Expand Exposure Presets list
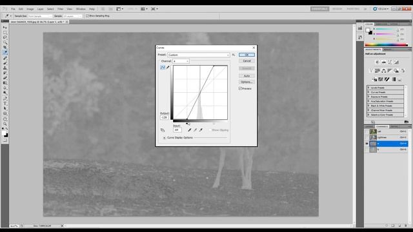This screenshot has height=232, width=413. [368, 97]
